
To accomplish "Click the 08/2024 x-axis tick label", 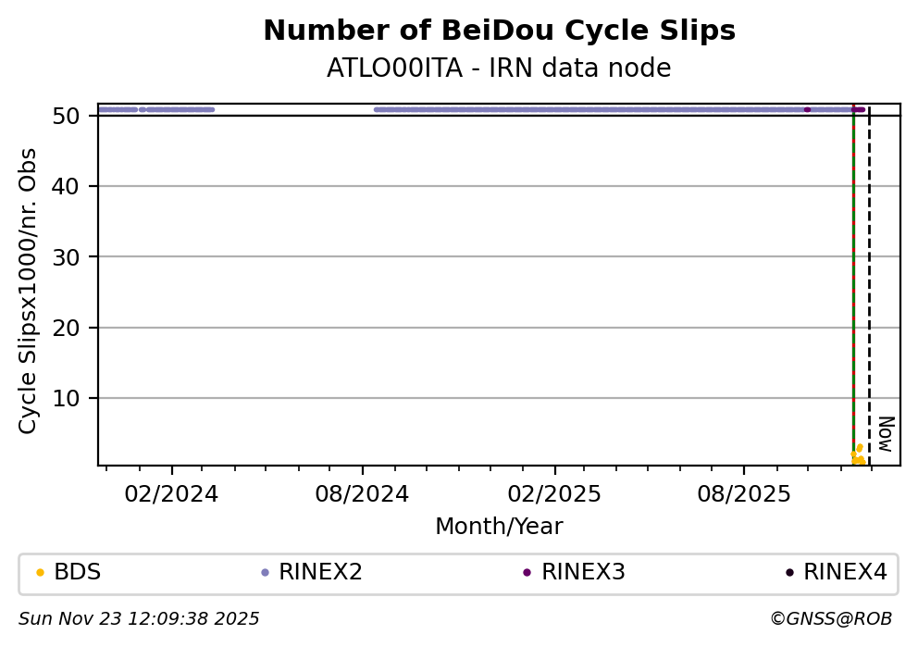I will tap(362, 494).
